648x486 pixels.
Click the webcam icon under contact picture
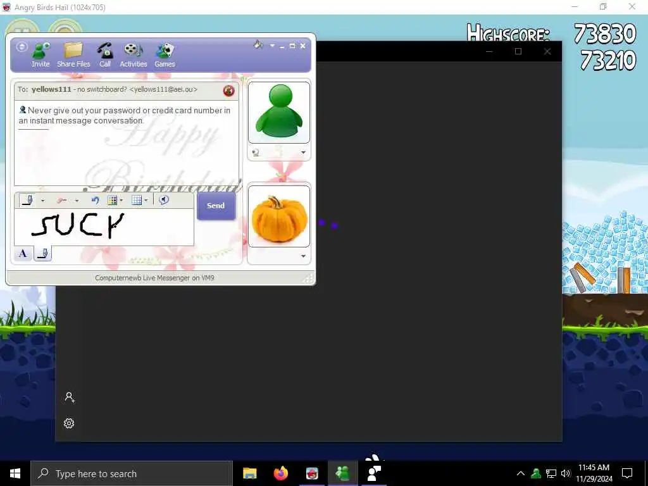(x=256, y=153)
